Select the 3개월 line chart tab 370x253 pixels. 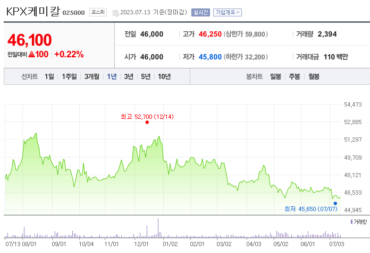(x=92, y=76)
